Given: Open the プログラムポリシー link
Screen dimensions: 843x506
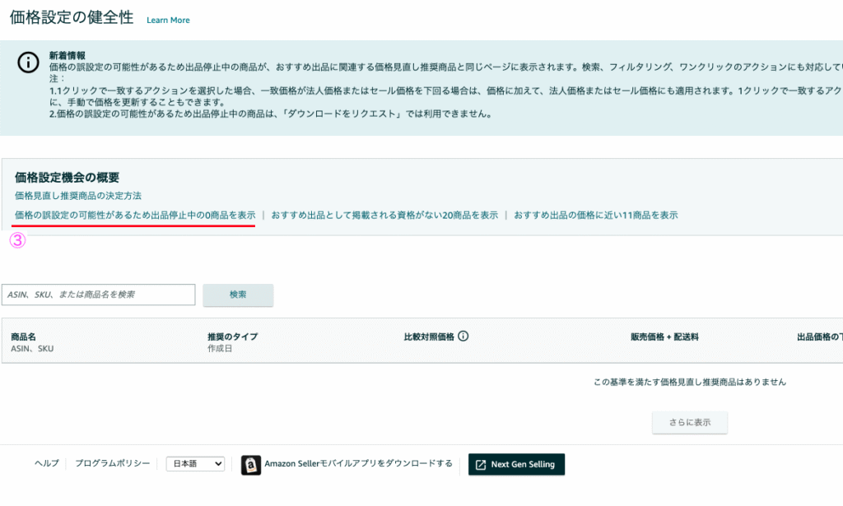Looking at the screenshot, I should coord(112,464).
